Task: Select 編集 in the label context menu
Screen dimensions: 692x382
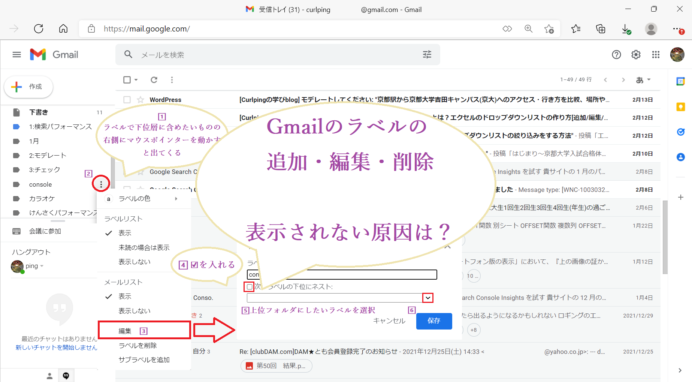Action: 124,330
